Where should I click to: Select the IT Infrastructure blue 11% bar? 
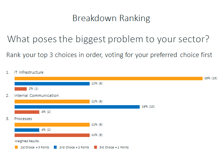tap(52, 84)
